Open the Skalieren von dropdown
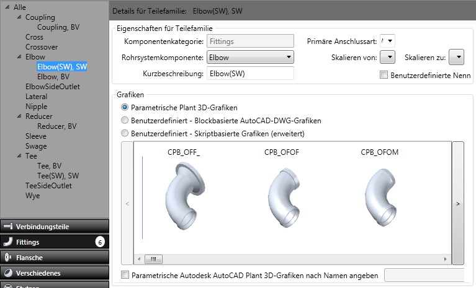 [388, 57]
